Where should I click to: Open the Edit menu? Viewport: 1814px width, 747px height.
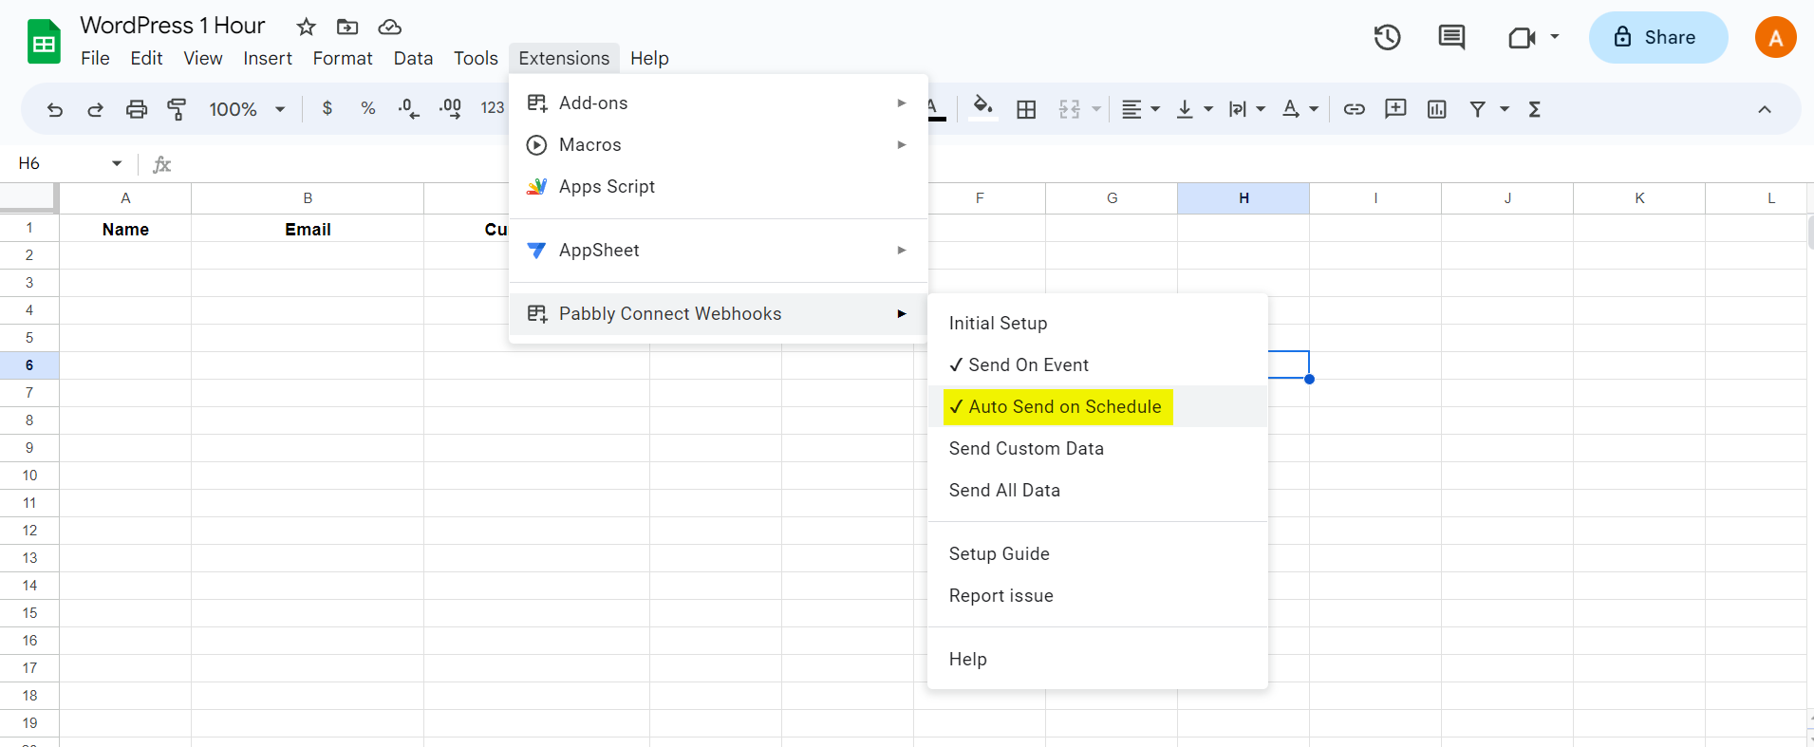click(146, 58)
